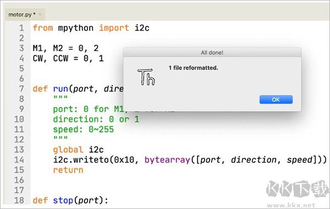
Task: Click line number 18 in the gutter
Action: point(19,200)
